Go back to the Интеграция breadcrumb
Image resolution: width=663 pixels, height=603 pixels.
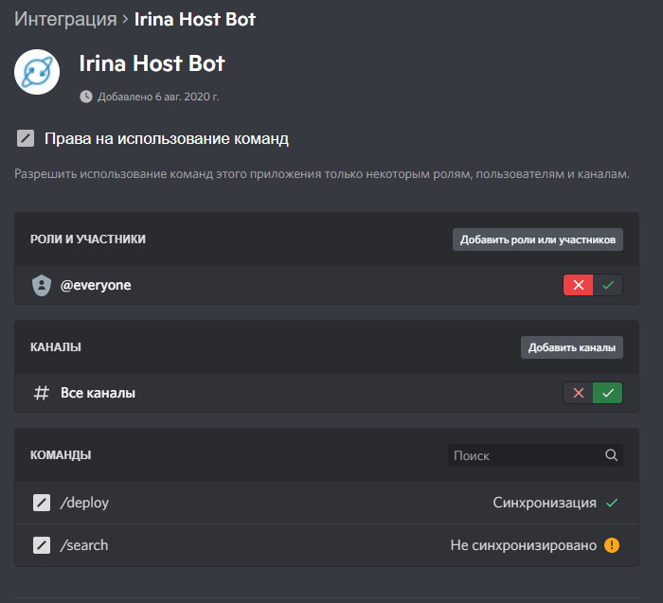click(57, 19)
